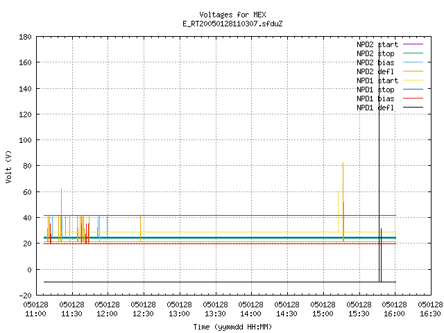This screenshot has width=444, height=333.
Task: Click the y-axis tick value 80
Action: 27,166
